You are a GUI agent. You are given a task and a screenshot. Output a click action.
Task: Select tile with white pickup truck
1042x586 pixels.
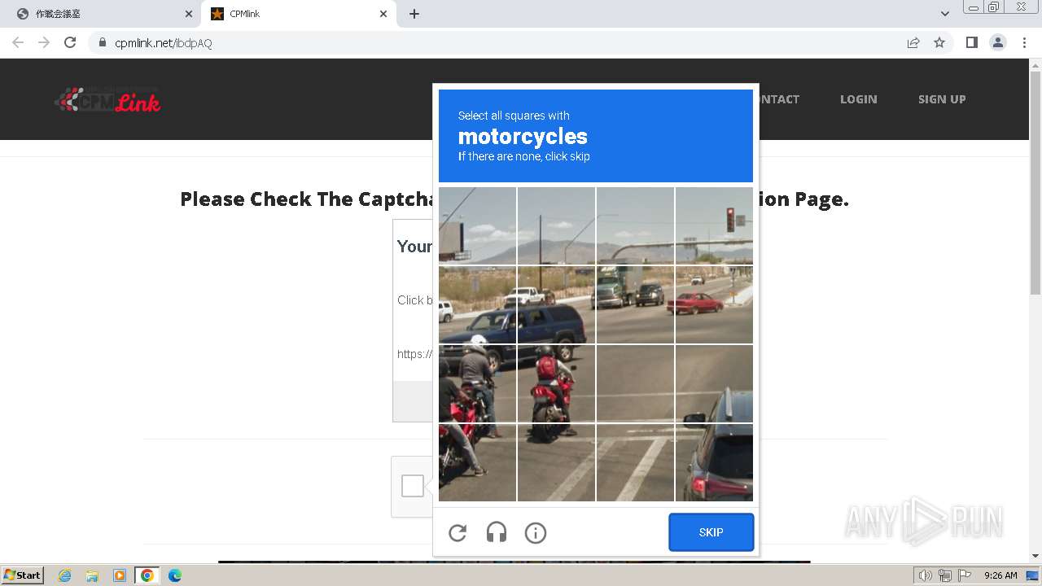556,304
